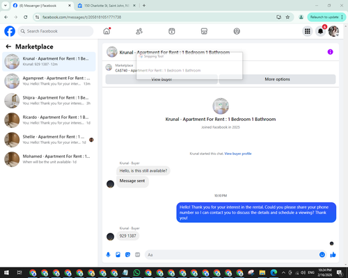Click the install app icon in address bar
The width and height of the screenshot is (348, 278).
point(278,17)
